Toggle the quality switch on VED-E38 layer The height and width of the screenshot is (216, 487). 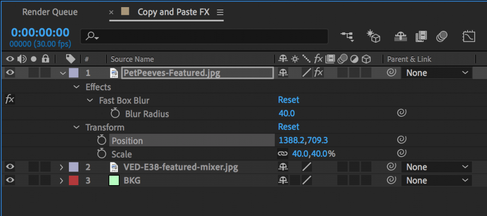[307, 167]
